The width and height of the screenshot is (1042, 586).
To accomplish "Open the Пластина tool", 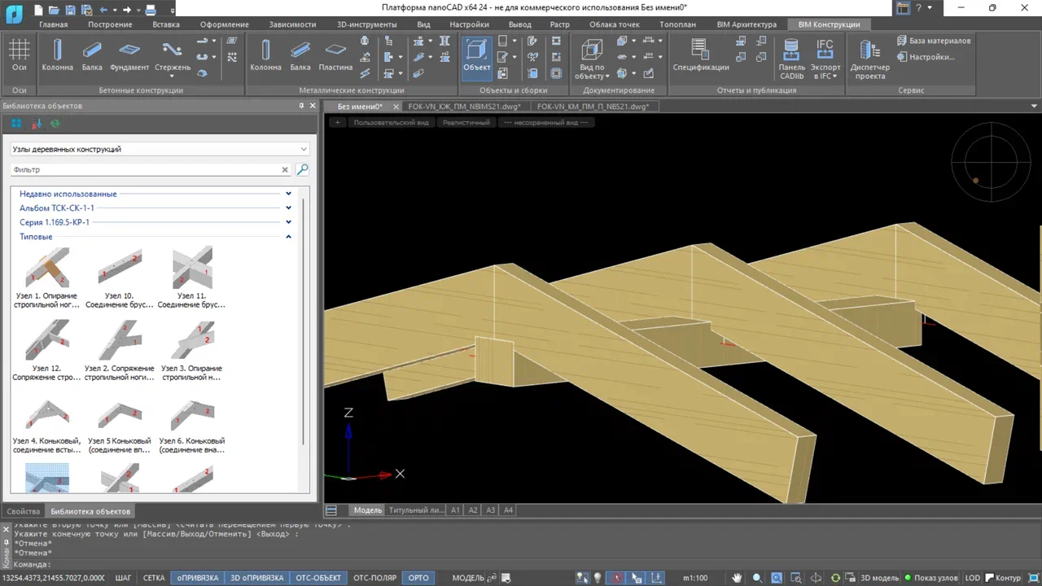I will (x=335, y=56).
